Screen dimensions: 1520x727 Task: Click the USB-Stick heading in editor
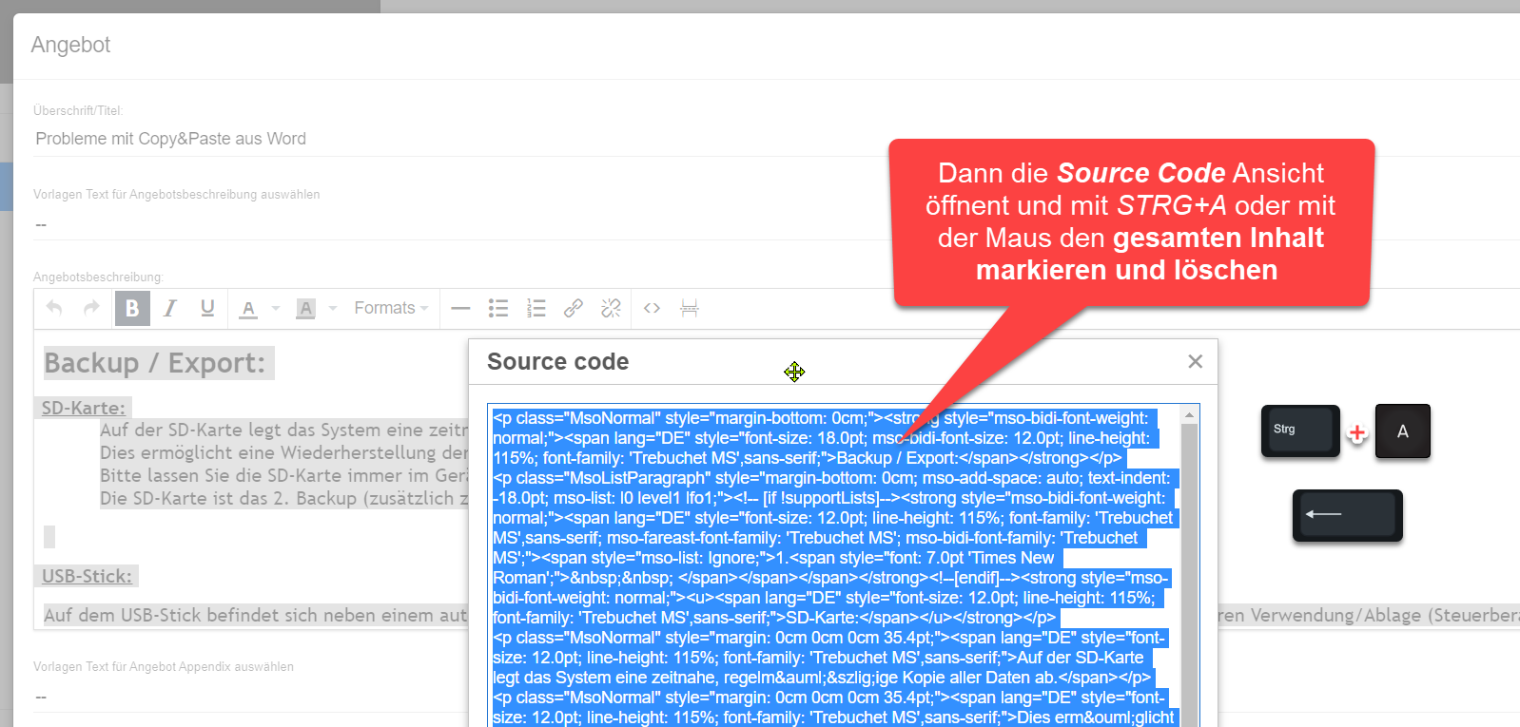pyautogui.click(x=87, y=576)
